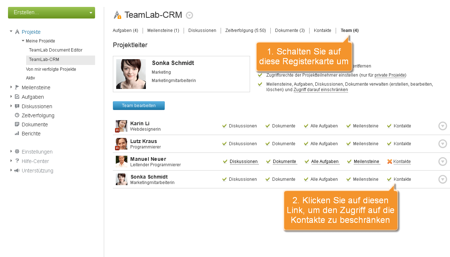Screen dimensions: 450x257
Task: Expand the Diskussionen sidebar section
Action: point(11,106)
